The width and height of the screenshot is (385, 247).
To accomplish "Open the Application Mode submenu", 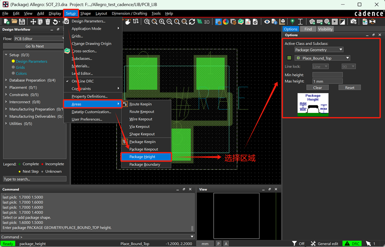I will [x=93, y=28].
